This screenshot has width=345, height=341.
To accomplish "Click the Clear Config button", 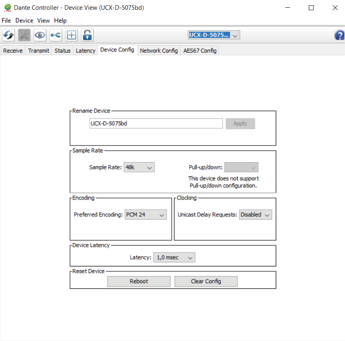I will tap(206, 281).
